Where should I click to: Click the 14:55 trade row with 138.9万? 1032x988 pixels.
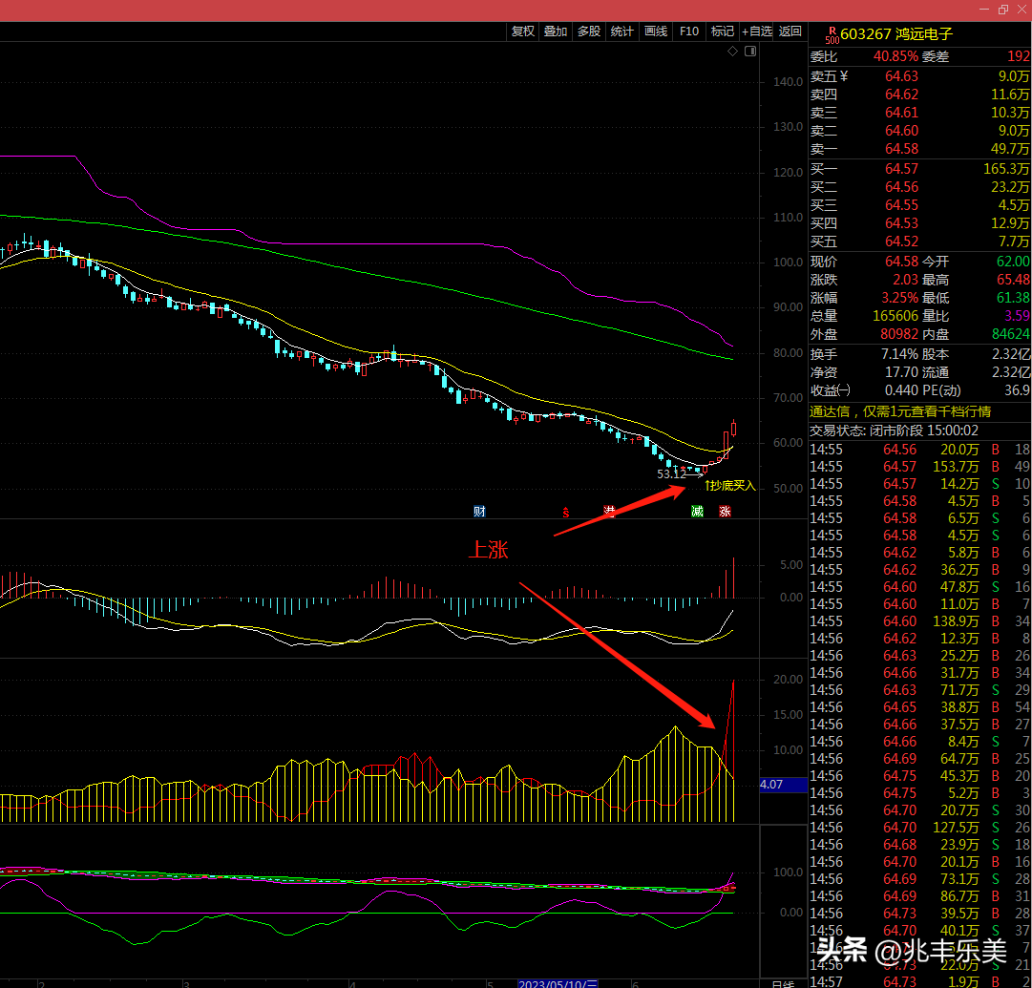click(x=919, y=621)
